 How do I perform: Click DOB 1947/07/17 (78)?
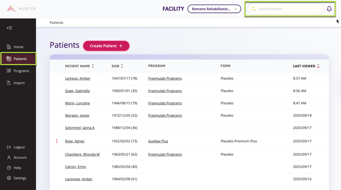(125, 78)
